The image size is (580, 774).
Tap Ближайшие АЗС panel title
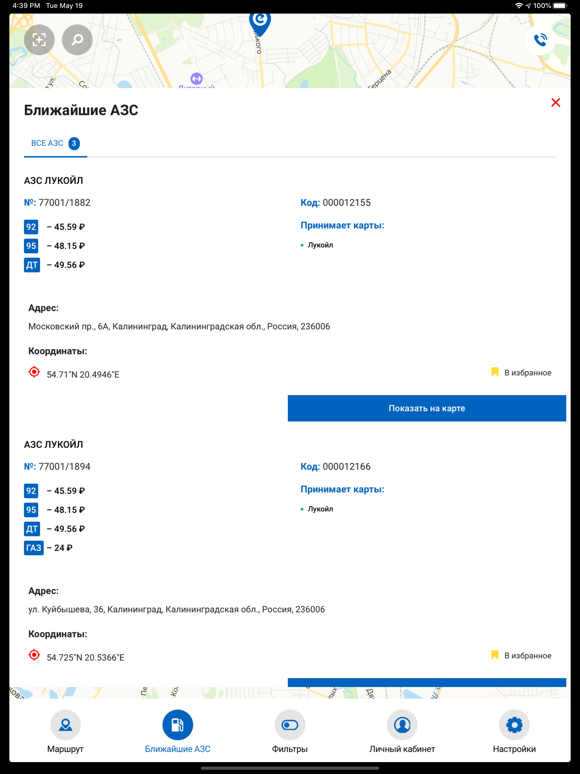coord(81,110)
